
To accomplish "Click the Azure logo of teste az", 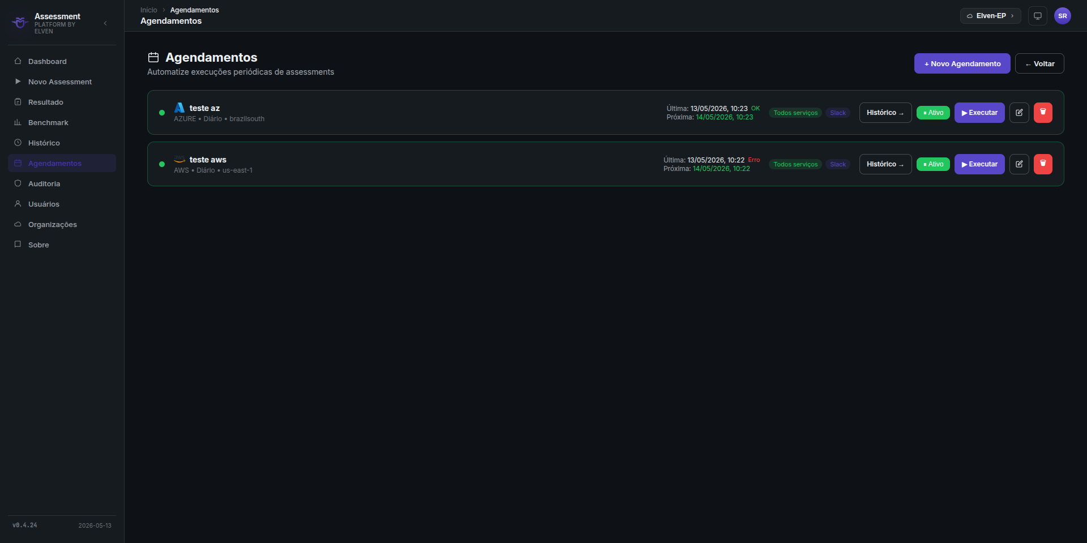I will (x=179, y=108).
